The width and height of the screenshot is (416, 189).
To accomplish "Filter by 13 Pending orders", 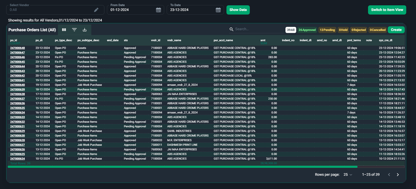I will click(x=327, y=30).
